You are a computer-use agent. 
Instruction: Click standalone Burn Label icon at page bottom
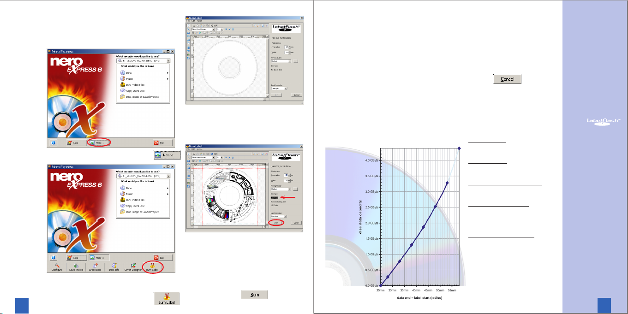tap(167, 298)
